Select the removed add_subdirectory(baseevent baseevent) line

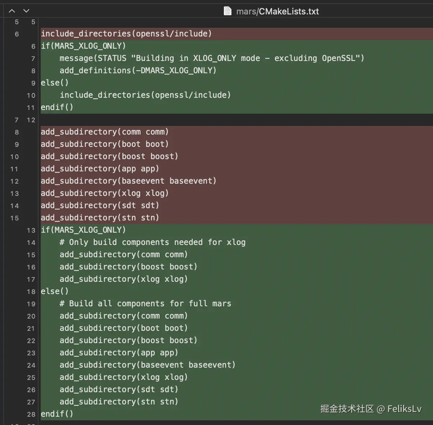coord(128,181)
